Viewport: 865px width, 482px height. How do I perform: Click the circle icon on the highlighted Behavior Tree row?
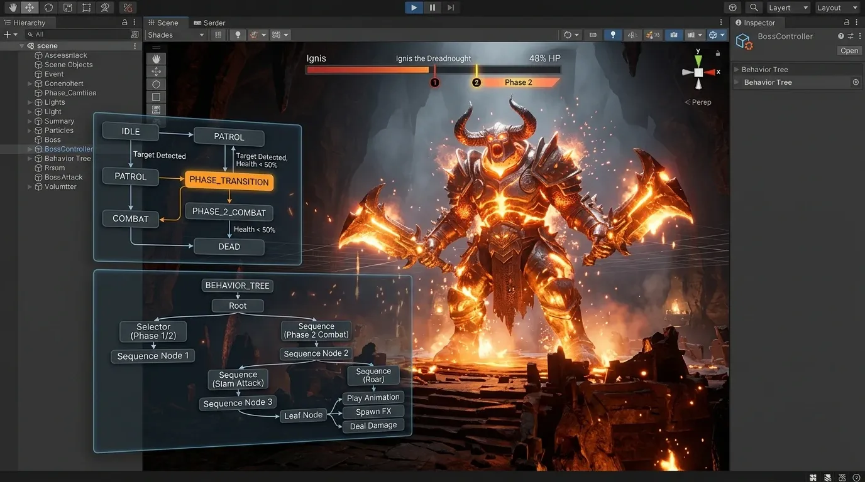(856, 82)
